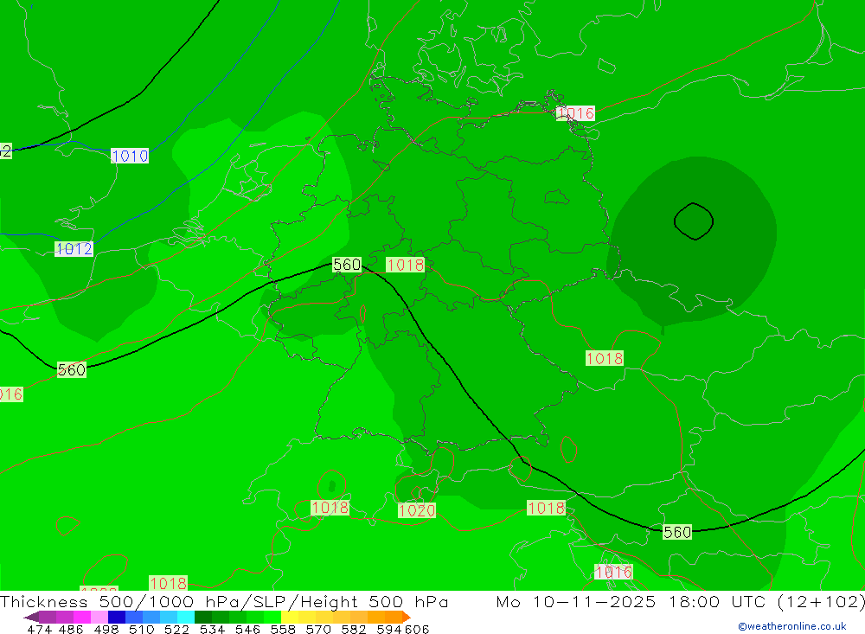Click the 1018 label just right of 1020
Viewport: 865px width, 634px height.
pyautogui.click(x=546, y=508)
